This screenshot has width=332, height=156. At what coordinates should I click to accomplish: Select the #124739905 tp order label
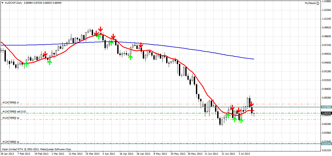(x=11, y=117)
